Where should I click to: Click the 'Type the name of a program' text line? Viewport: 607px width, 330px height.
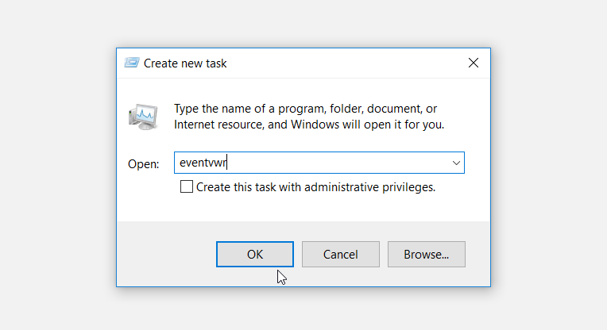[305, 109]
